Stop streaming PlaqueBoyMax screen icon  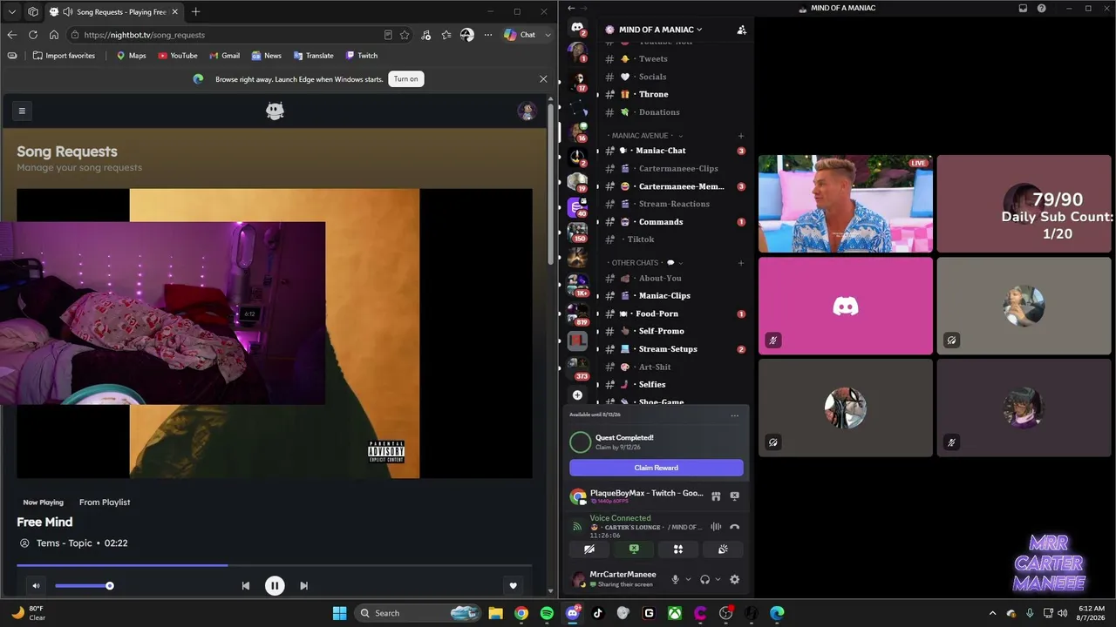click(x=734, y=496)
